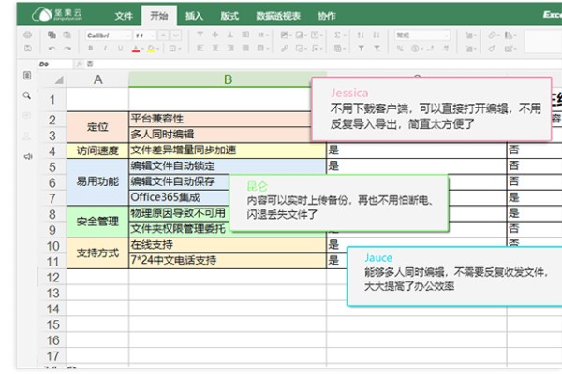Open the fill color dropdown arrow

[x=158, y=49]
